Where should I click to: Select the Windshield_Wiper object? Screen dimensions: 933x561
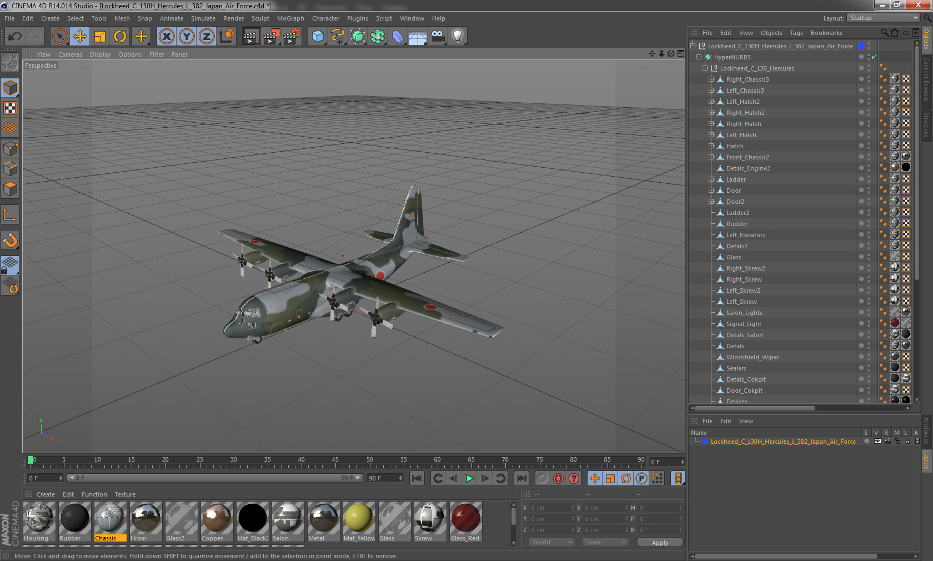click(753, 357)
